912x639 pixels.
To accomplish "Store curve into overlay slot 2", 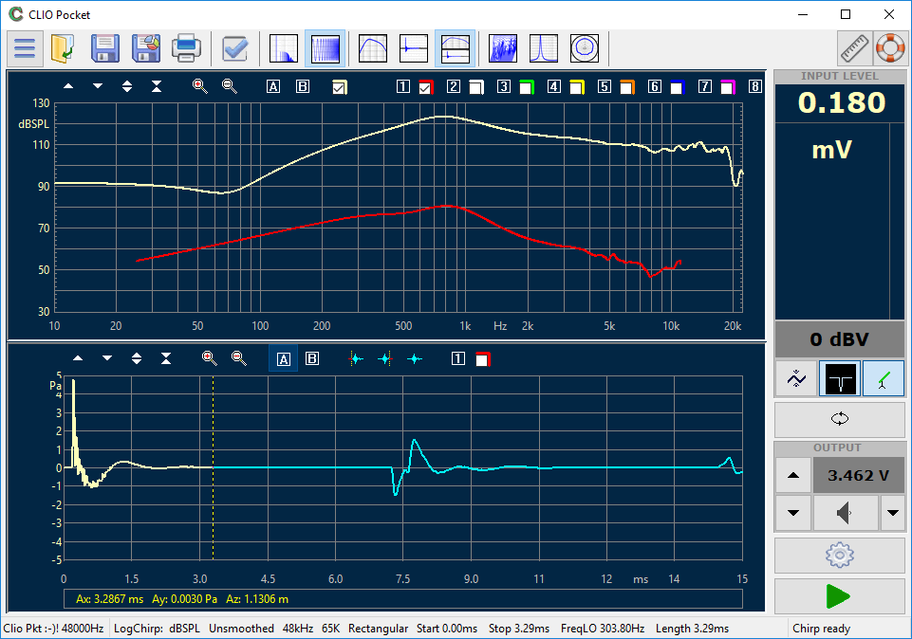I will point(454,86).
